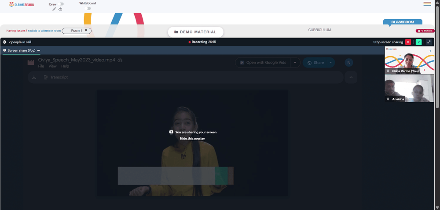Click the video clapperboard file icon

coord(31,63)
